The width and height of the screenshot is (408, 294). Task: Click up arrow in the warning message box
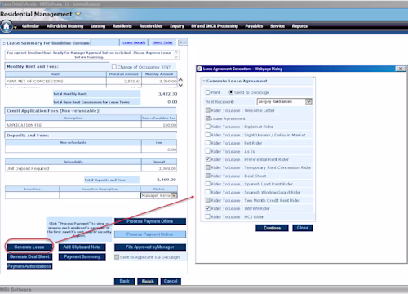tap(176, 52)
